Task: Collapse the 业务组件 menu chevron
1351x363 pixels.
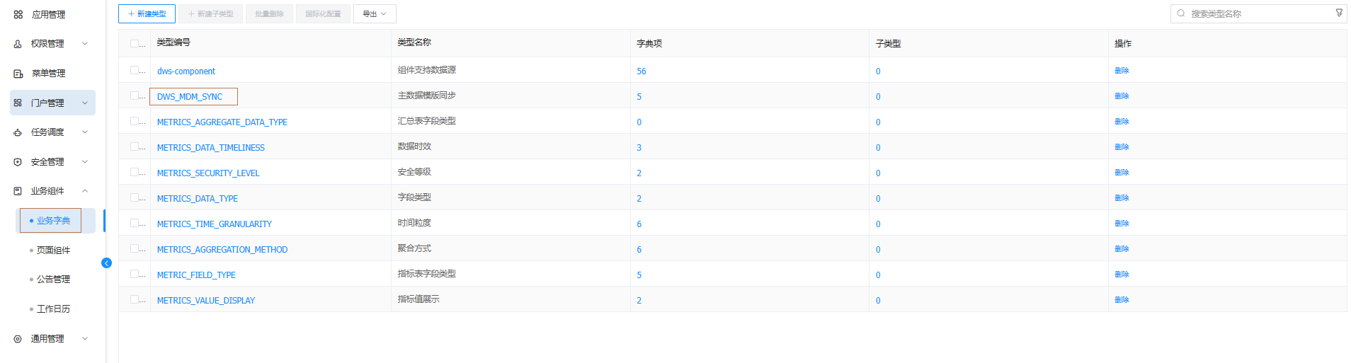Action: click(85, 191)
